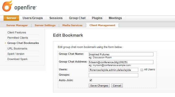
Task: Go to the Plugins tab
Action: [x=97, y=18]
